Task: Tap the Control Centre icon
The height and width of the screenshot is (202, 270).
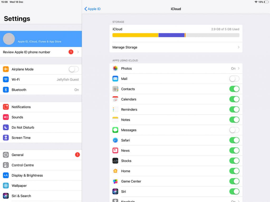Action: coord(6,165)
